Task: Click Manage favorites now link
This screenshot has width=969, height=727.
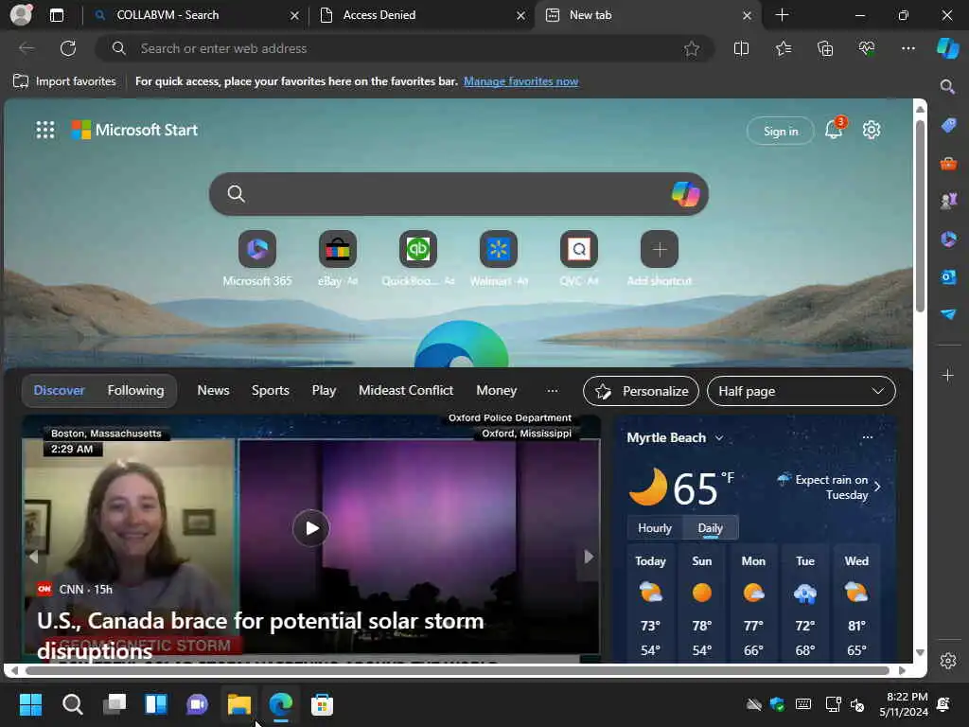Action: 521,81
